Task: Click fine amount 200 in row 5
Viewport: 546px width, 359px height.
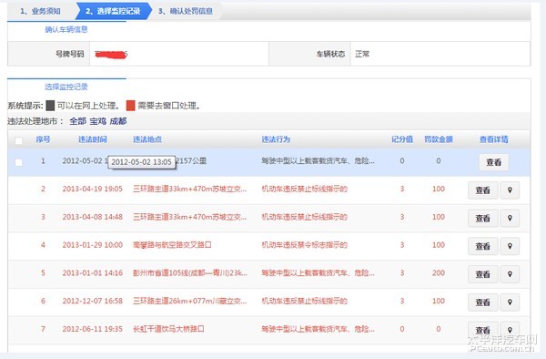Action: tap(439, 273)
